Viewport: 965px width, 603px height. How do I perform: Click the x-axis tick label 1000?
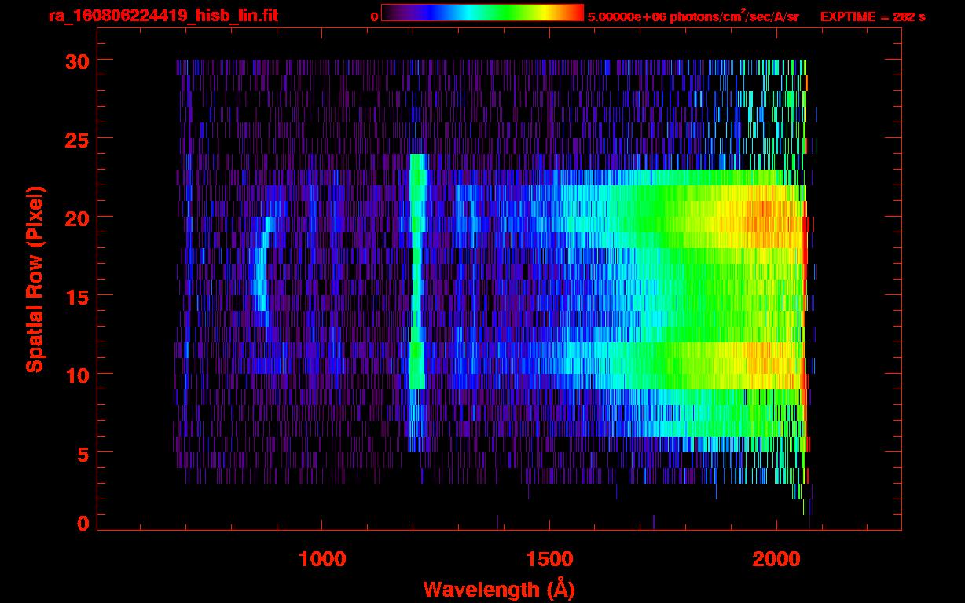click(x=322, y=559)
